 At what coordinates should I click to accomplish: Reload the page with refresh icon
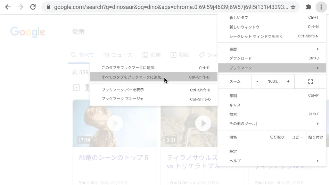pyautogui.click(x=33, y=7)
